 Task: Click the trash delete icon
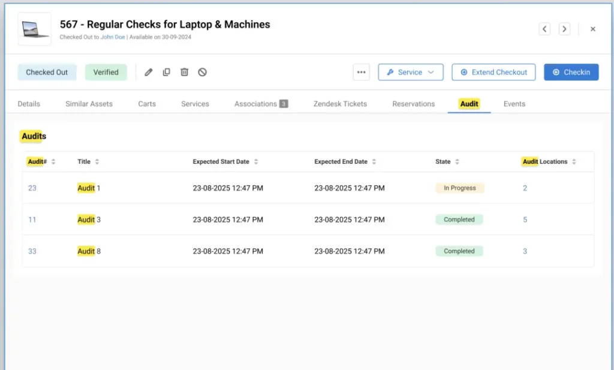(x=185, y=72)
